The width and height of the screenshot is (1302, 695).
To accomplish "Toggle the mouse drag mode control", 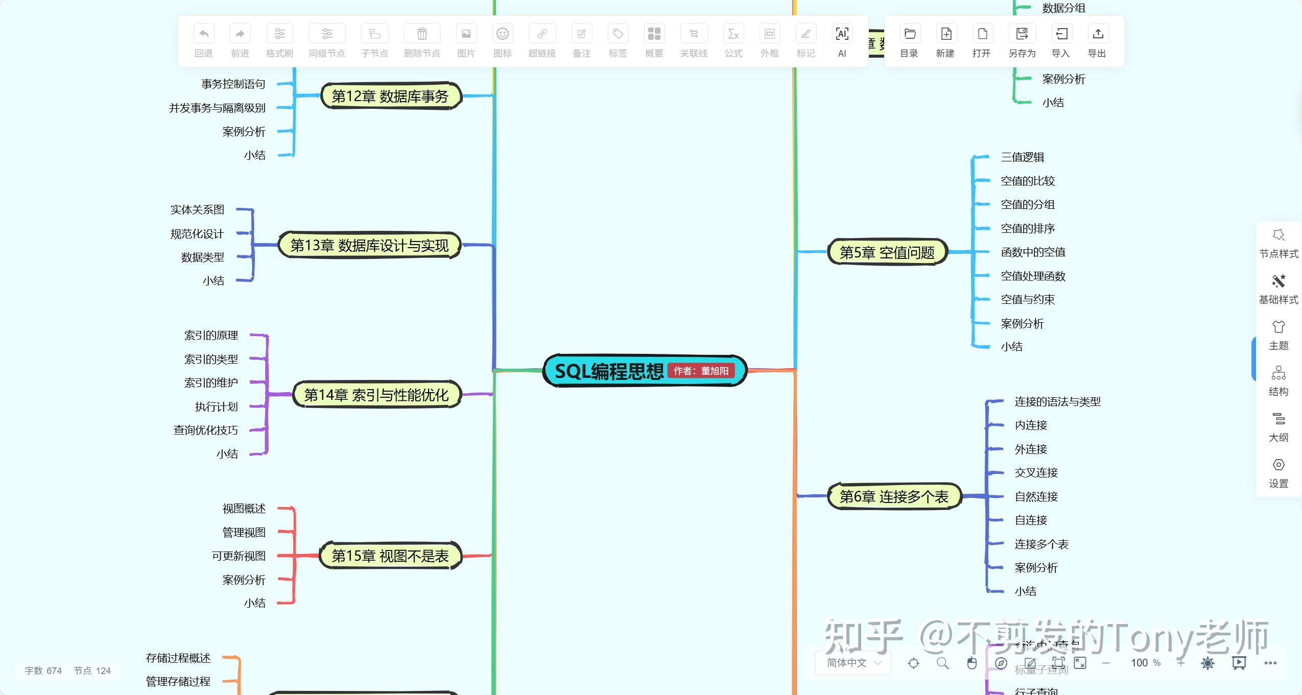I will click(x=971, y=662).
